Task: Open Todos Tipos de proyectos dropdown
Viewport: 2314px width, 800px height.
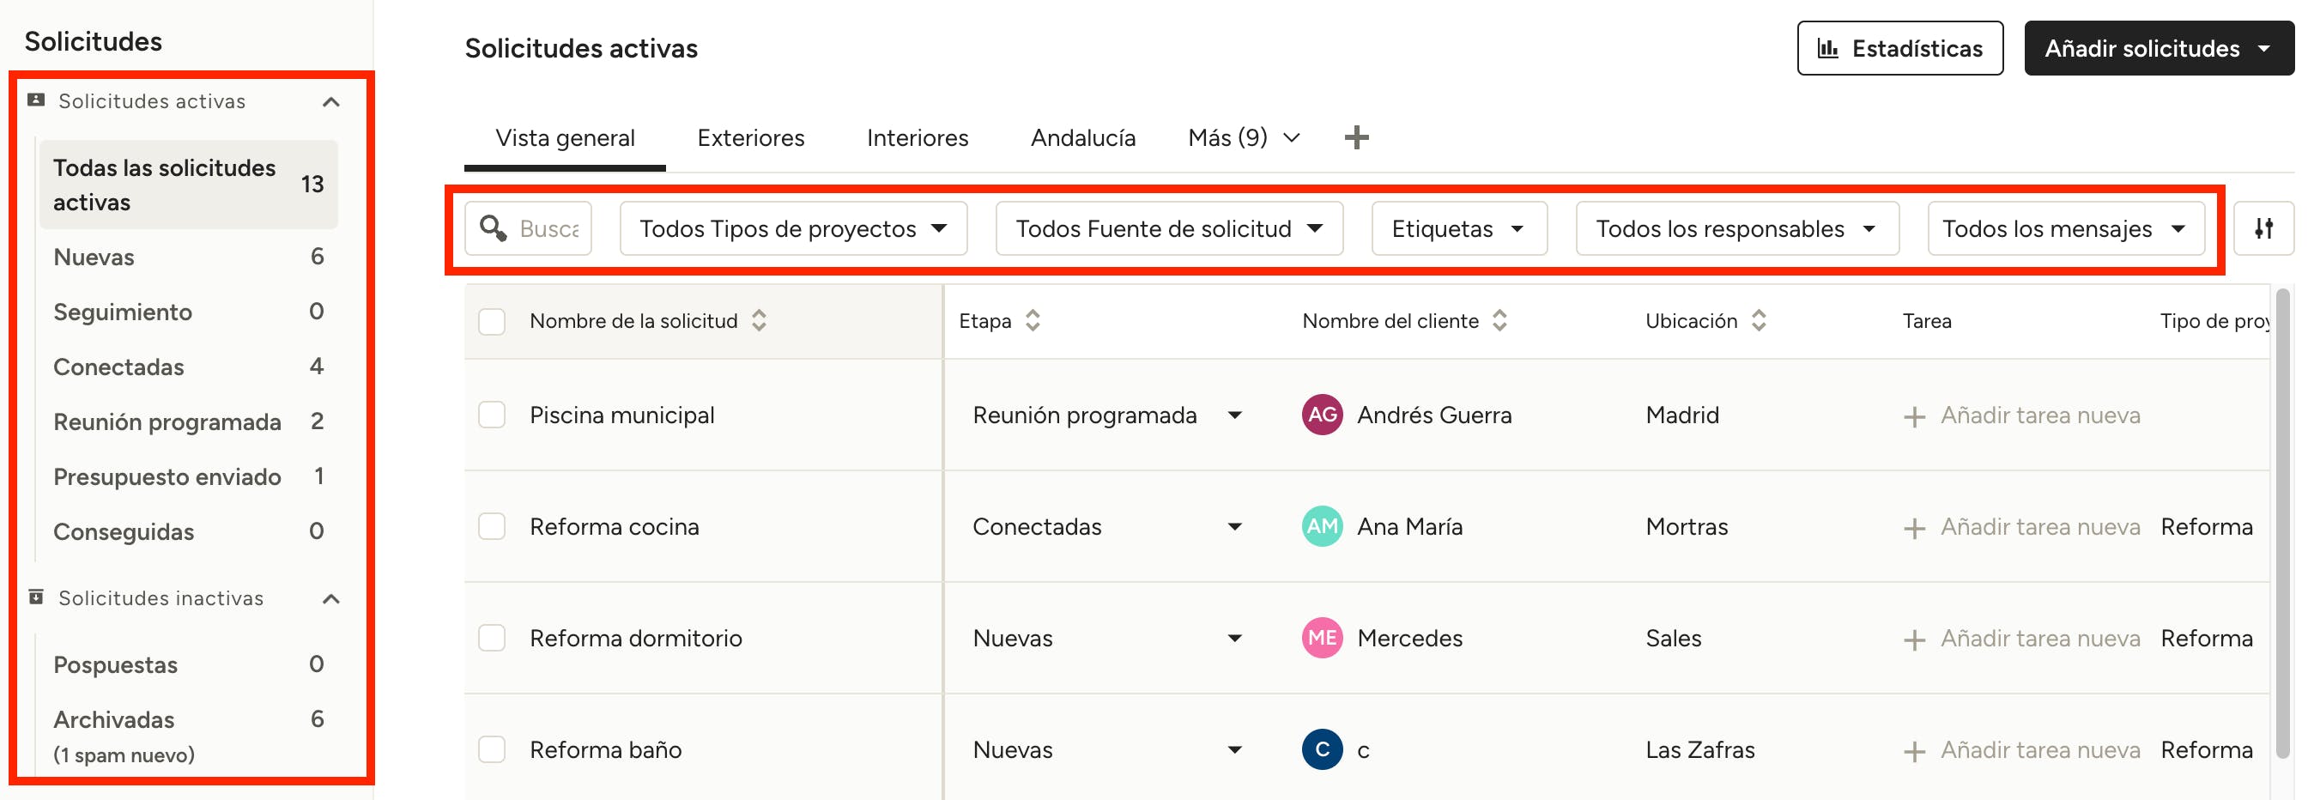Action: 793,229
